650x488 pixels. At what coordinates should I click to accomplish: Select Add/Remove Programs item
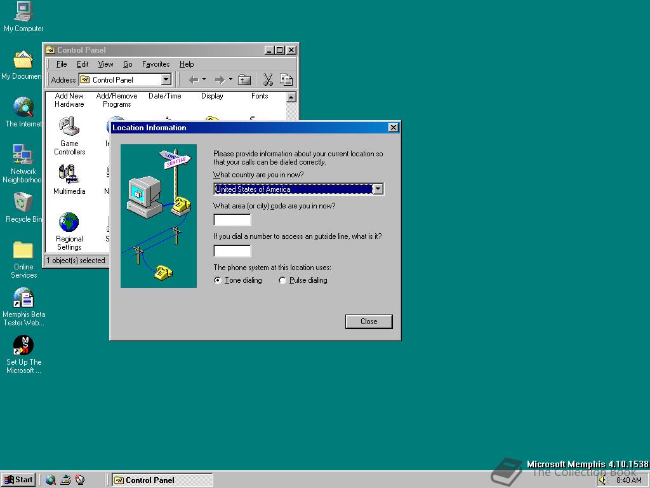[117, 100]
